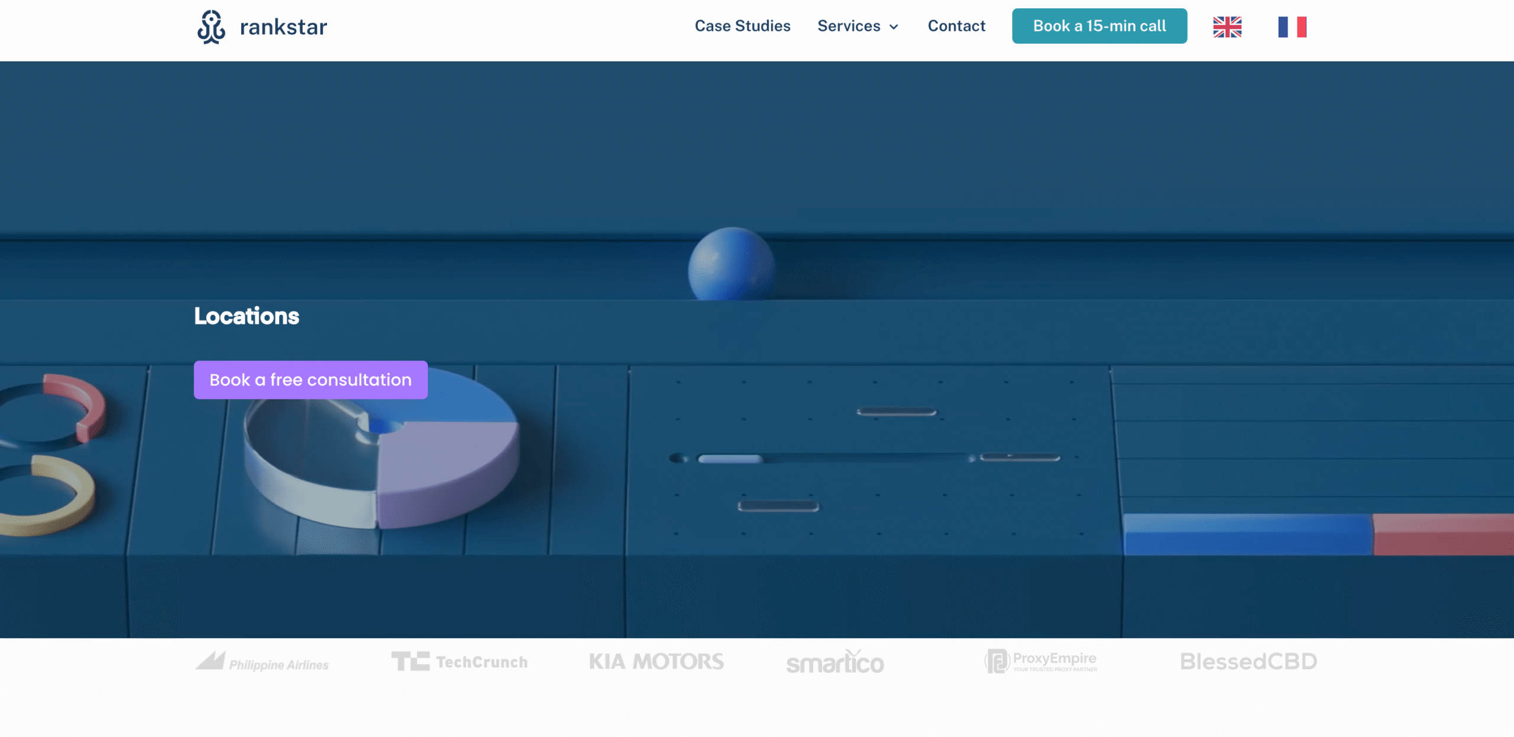1514x737 pixels.
Task: Click Book a free consultation button
Action: (310, 380)
